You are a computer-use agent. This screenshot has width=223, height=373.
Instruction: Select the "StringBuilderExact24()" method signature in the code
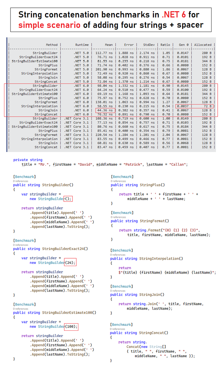point(65,249)
